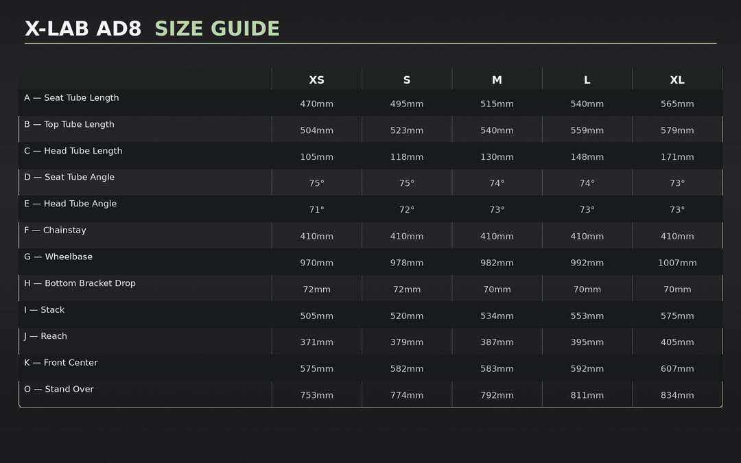Select the 834mm stand over value

(x=677, y=395)
